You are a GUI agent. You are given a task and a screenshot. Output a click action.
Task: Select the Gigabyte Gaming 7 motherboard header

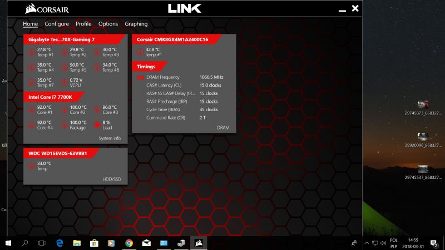click(x=74, y=39)
